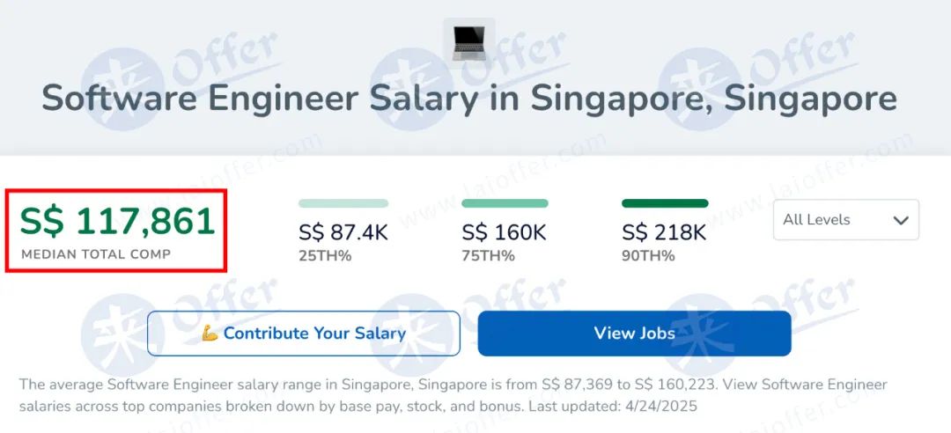Click the S$ 218K value
The width and height of the screenshot is (951, 433).
[x=664, y=232]
